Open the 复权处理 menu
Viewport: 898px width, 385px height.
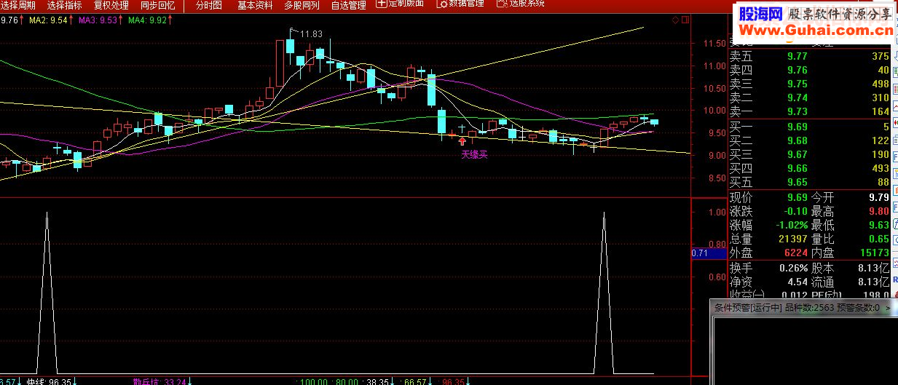(x=111, y=4)
